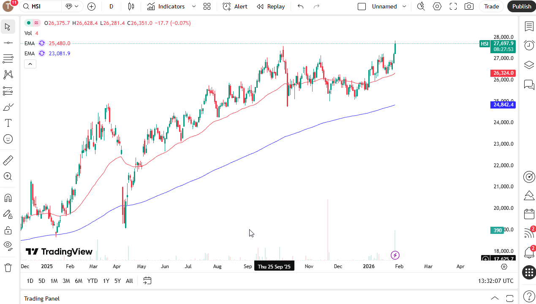Viewport: 536px width, 304px height.
Task: Expand the Trading Panel chevron
Action: click(495, 299)
